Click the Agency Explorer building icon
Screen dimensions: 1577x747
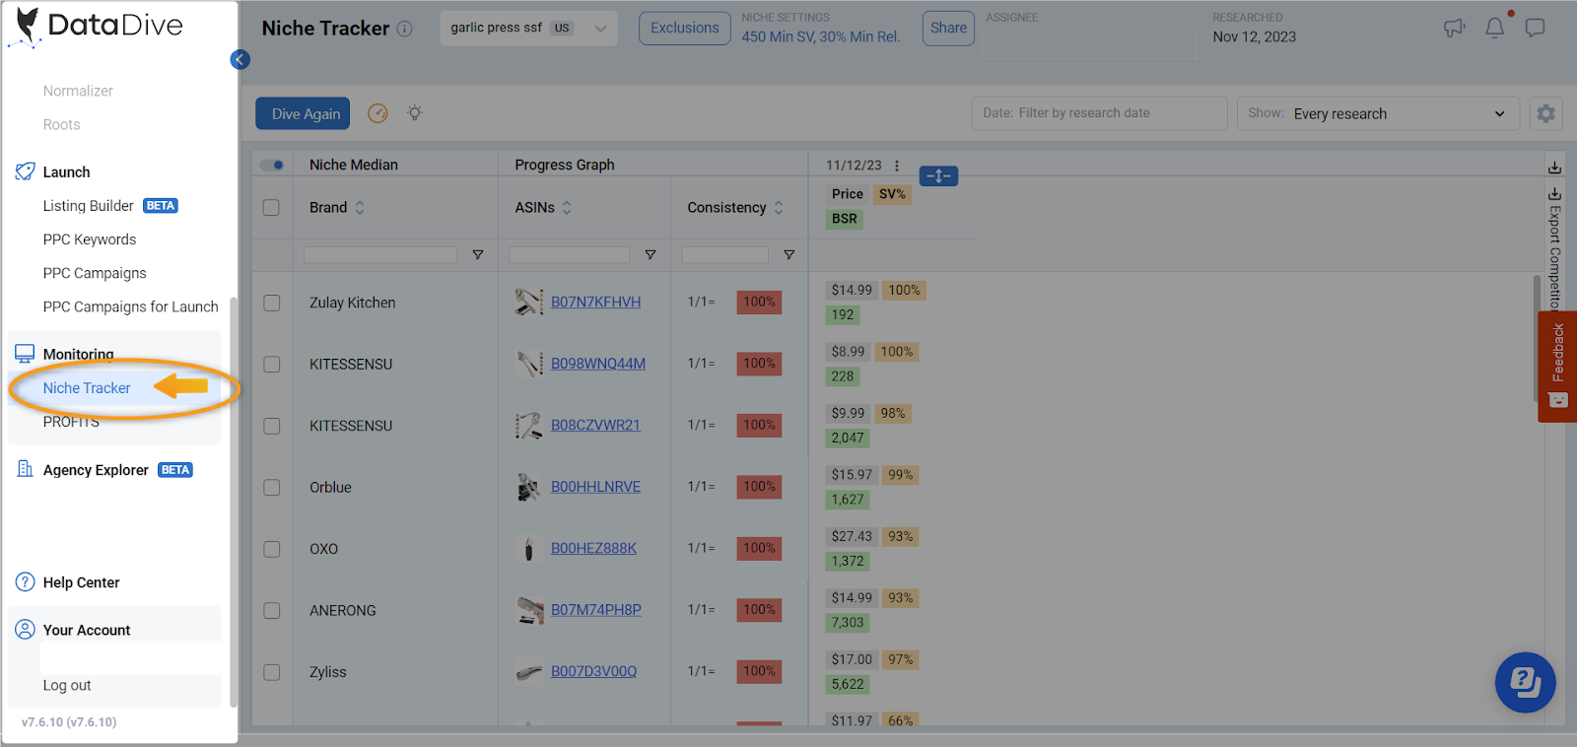(25, 469)
